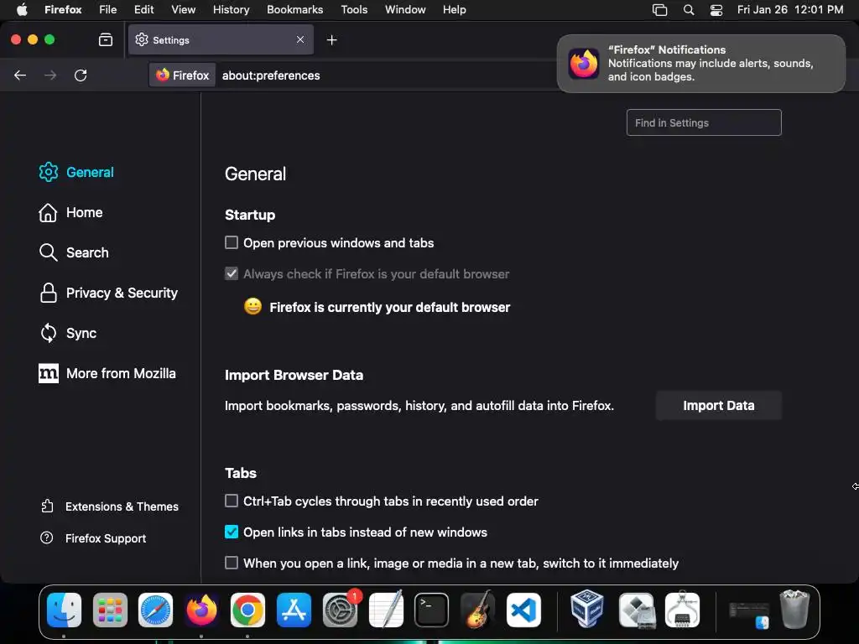Open the Firefox application menu
The height and width of the screenshot is (644, 859).
point(63,10)
